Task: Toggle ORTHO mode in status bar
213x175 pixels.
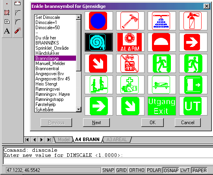Action: point(137,170)
